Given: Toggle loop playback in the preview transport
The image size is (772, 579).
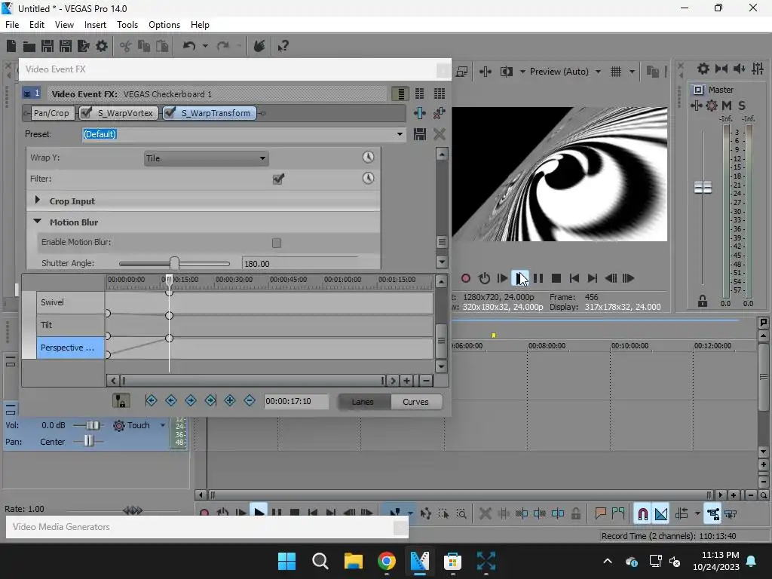Looking at the screenshot, I should click(x=485, y=278).
